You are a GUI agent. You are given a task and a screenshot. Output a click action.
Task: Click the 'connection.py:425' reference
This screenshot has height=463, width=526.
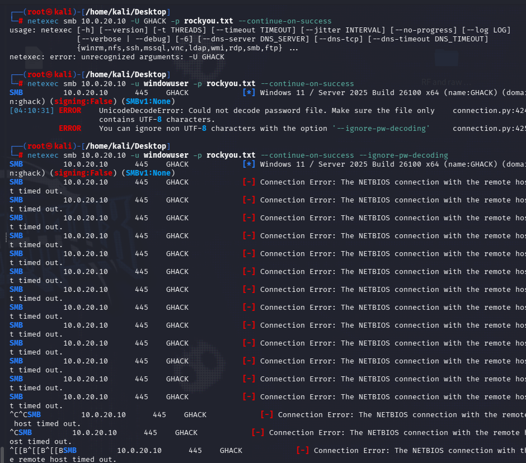pyautogui.click(x=489, y=129)
